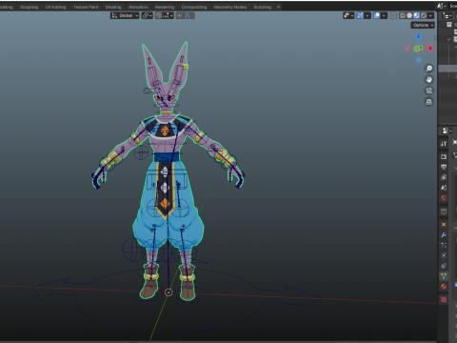Click the red X axis gizmo handle
The image size is (457, 343).
pyautogui.click(x=430, y=49)
